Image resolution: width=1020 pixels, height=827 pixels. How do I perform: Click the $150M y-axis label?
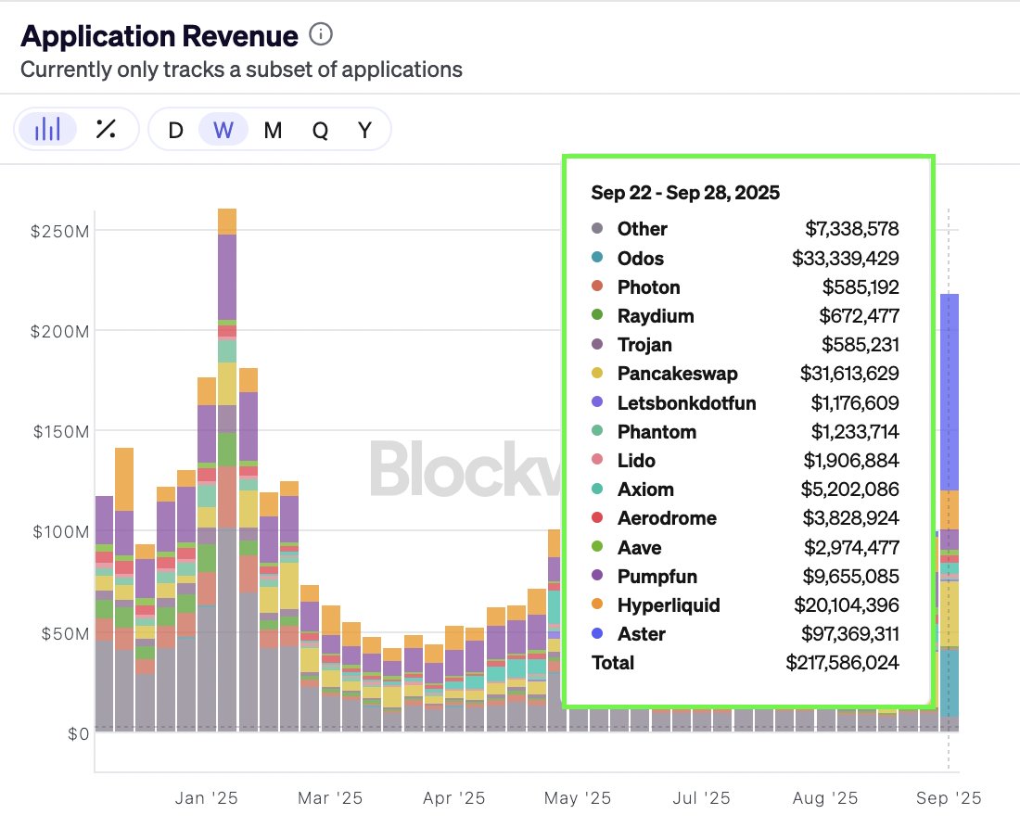point(61,432)
